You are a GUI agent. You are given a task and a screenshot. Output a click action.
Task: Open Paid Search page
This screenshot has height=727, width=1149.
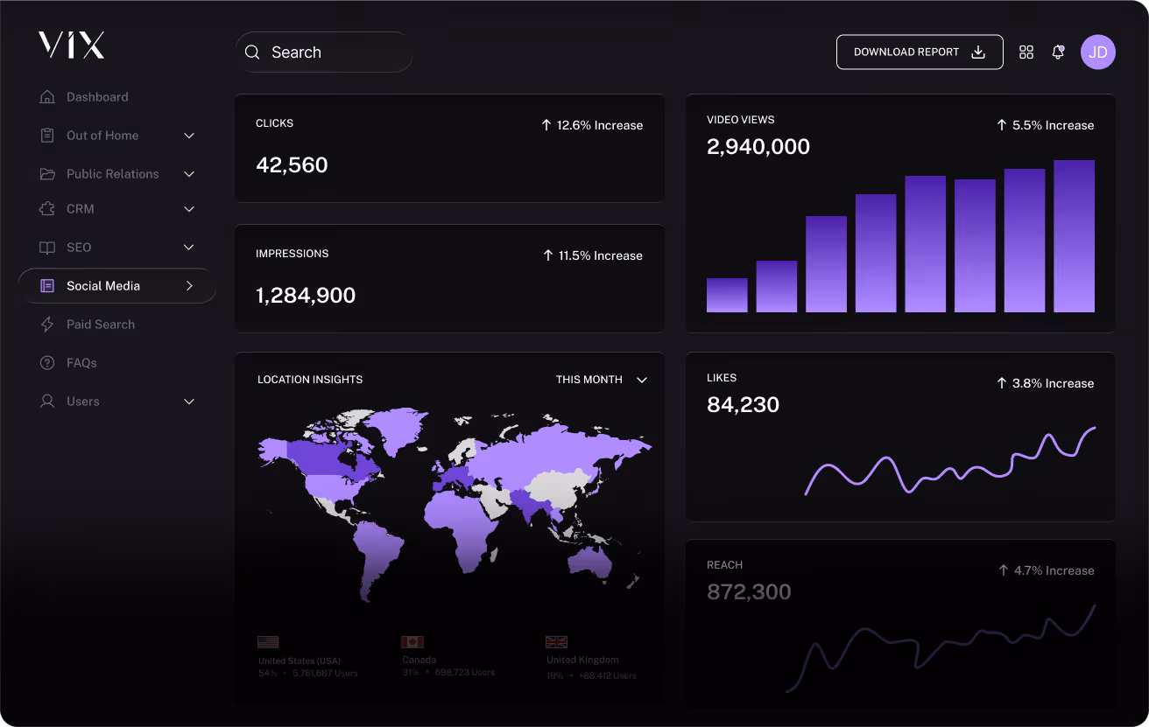101,325
